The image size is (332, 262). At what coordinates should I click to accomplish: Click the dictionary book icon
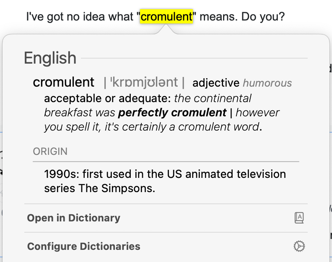(299, 218)
